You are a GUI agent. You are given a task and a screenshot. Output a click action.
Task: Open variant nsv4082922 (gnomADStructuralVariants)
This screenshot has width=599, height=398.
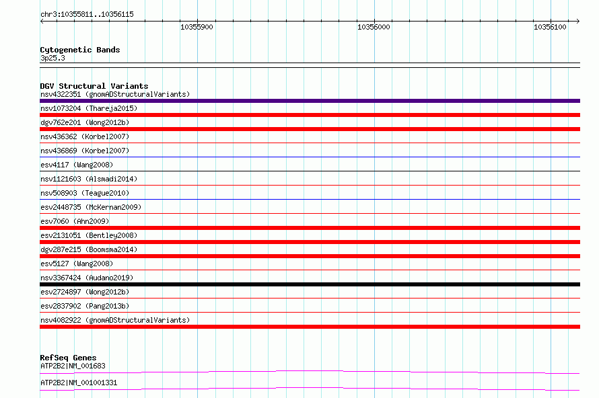(x=115, y=320)
